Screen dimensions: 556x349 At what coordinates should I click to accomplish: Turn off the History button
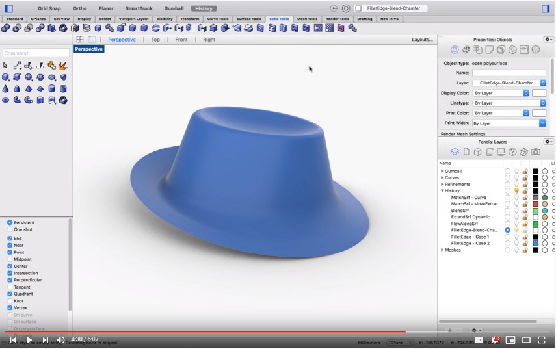[x=204, y=8]
